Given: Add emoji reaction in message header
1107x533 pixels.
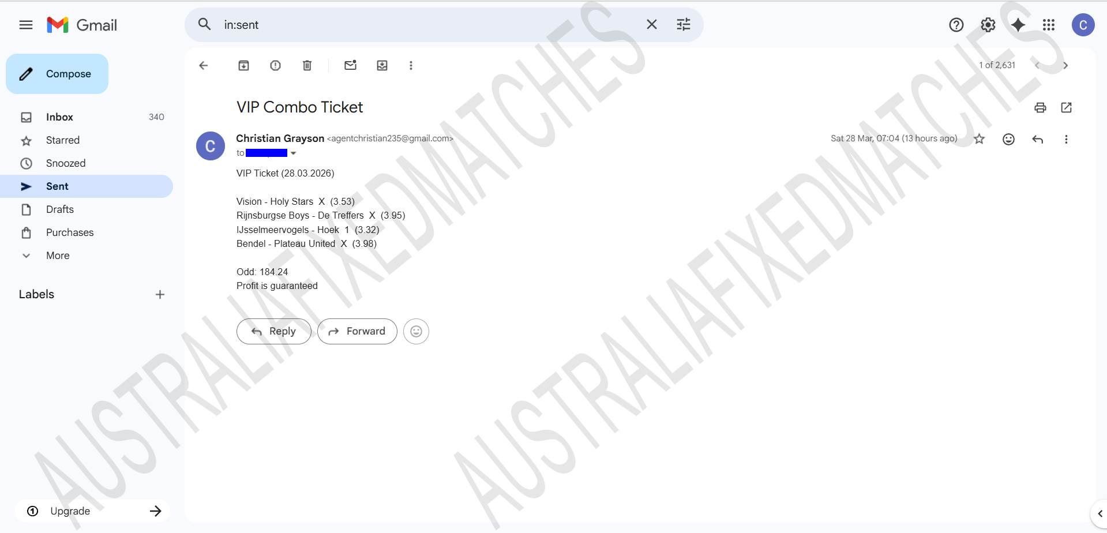Looking at the screenshot, I should tap(1009, 139).
